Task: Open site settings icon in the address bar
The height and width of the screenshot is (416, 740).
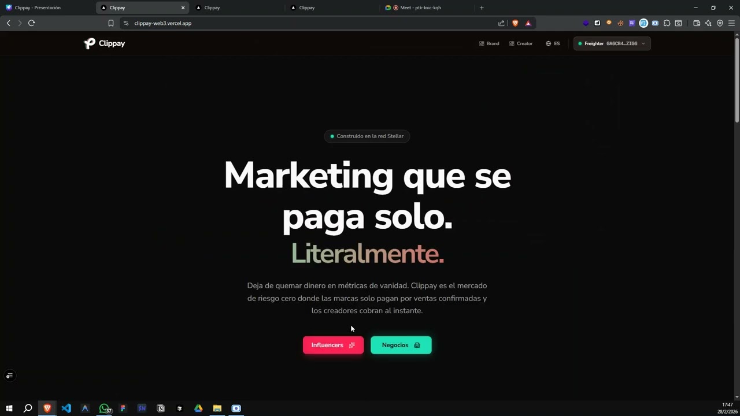Action: pyautogui.click(x=126, y=23)
